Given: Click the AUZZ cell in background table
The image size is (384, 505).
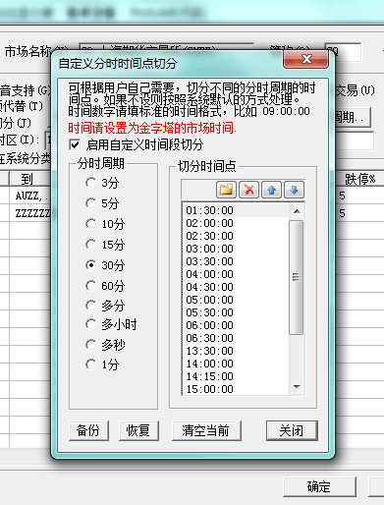Looking at the screenshot, I should point(30,196).
